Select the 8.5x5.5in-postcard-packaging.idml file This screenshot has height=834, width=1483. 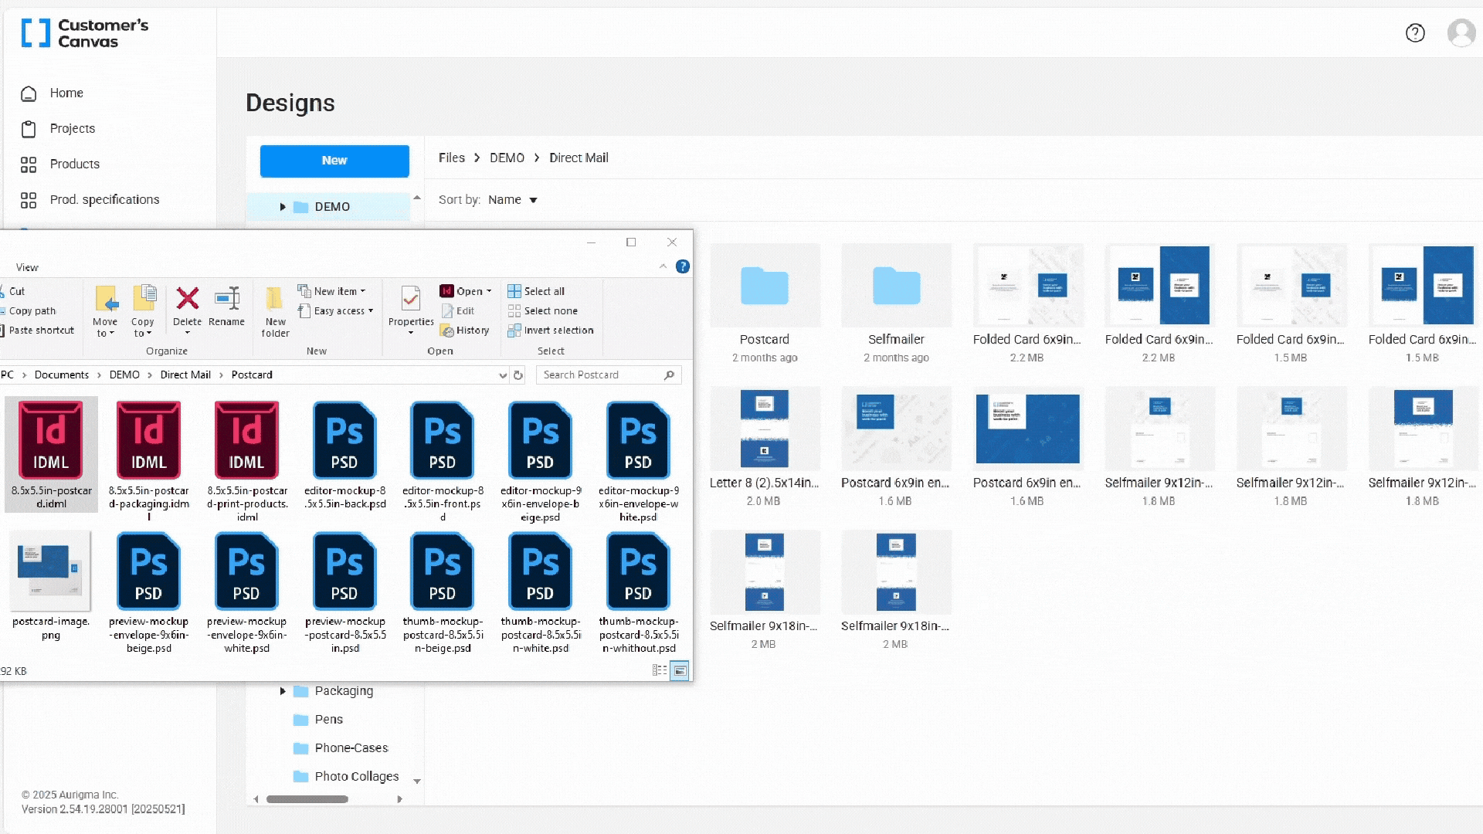[x=148, y=461]
